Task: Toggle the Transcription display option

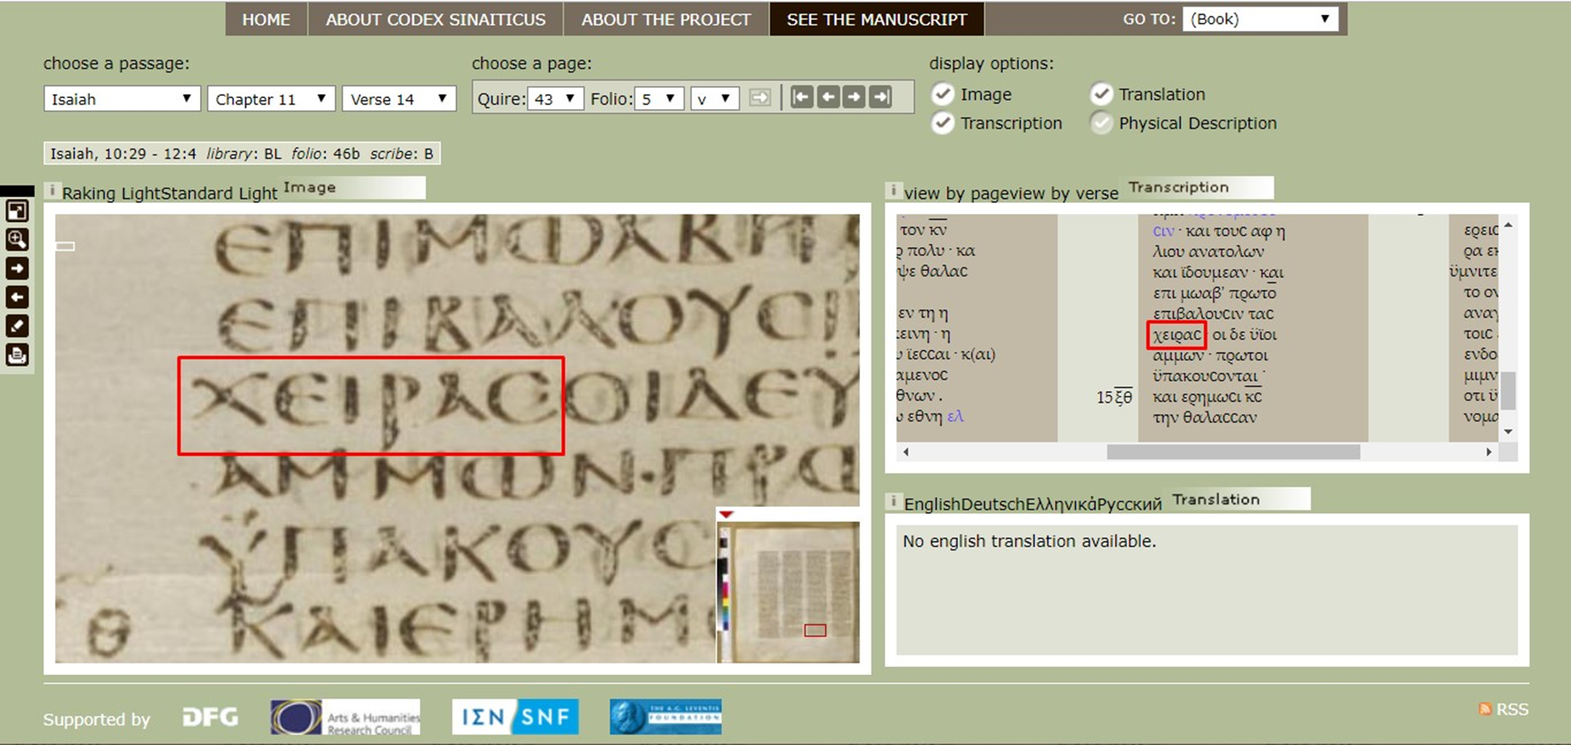Action: (943, 123)
